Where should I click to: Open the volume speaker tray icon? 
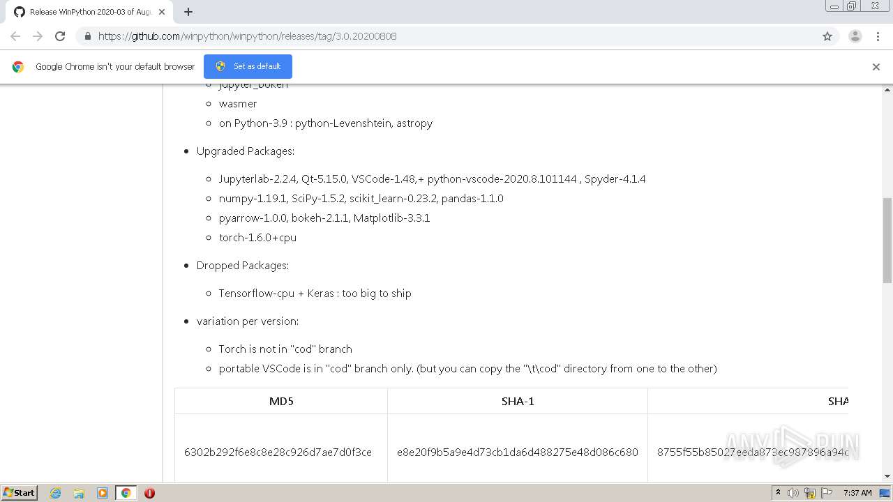point(793,493)
